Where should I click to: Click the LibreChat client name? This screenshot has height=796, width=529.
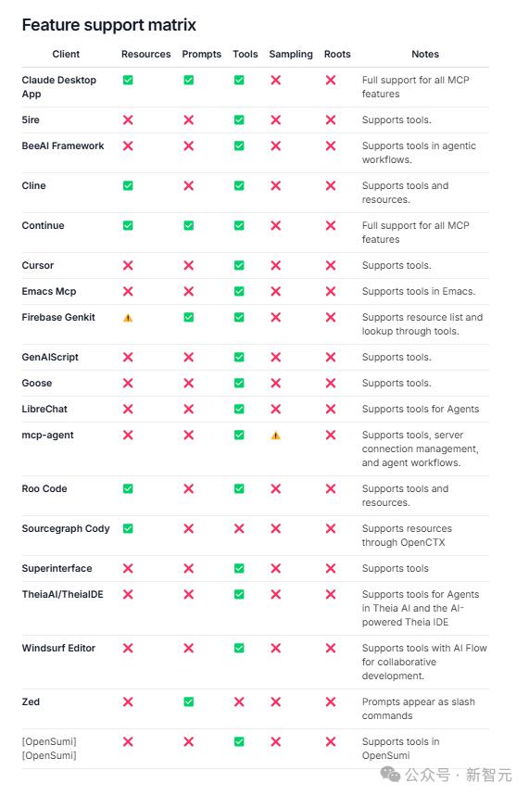click(x=44, y=409)
